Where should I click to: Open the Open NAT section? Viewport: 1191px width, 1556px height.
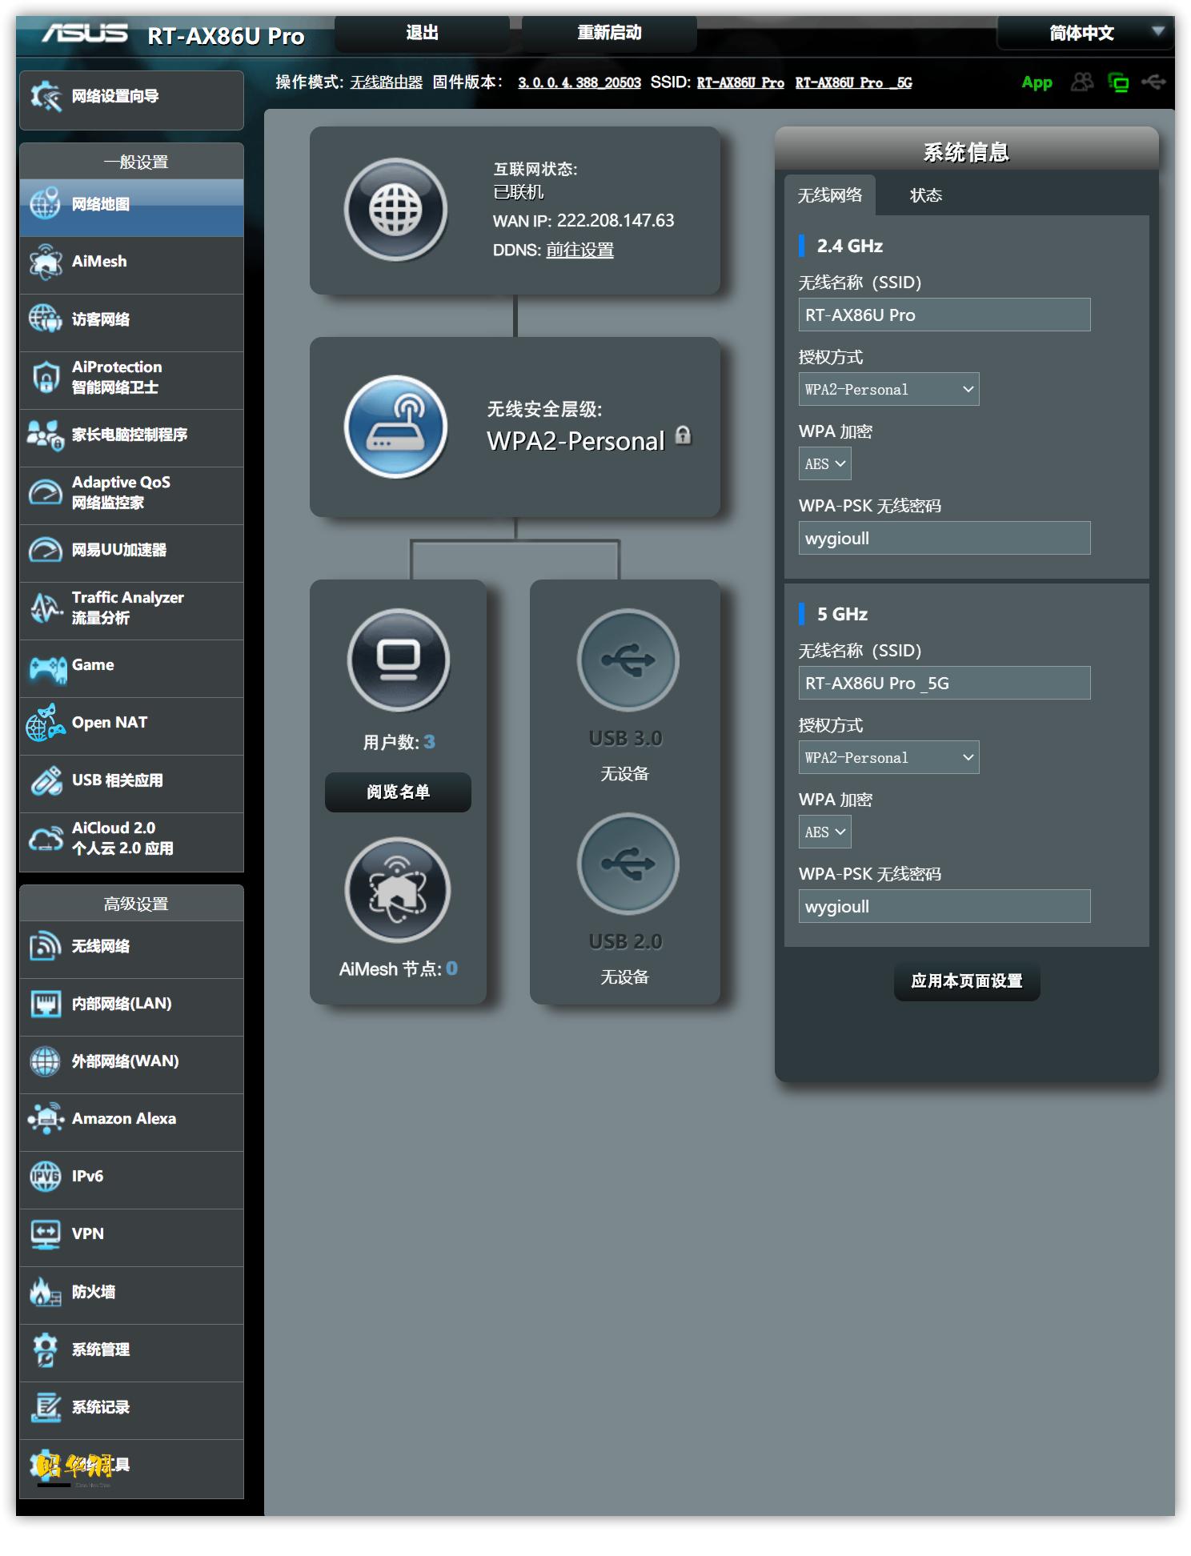coord(131,726)
